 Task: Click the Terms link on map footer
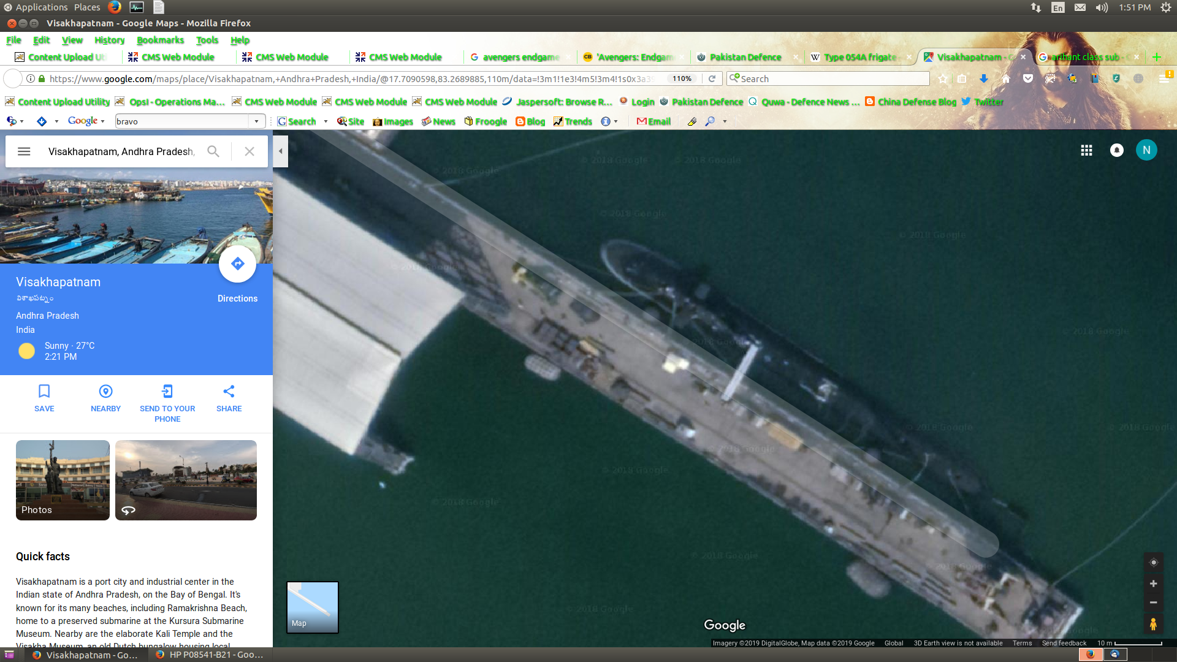1022,643
